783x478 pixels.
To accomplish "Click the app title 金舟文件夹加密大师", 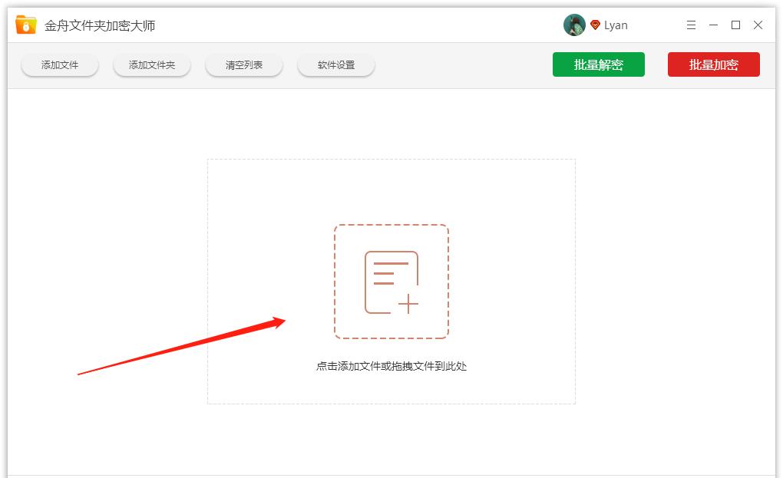I will tap(98, 24).
